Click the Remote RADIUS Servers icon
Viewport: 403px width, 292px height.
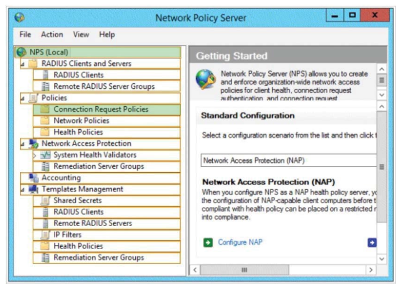(x=45, y=223)
